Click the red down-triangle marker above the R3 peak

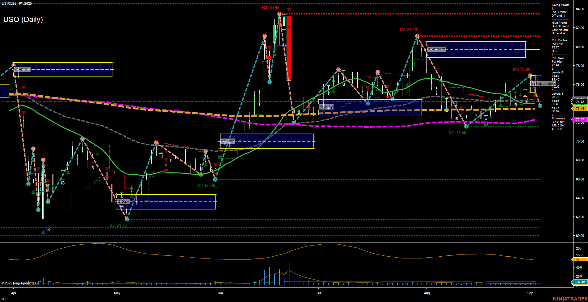click(x=288, y=10)
